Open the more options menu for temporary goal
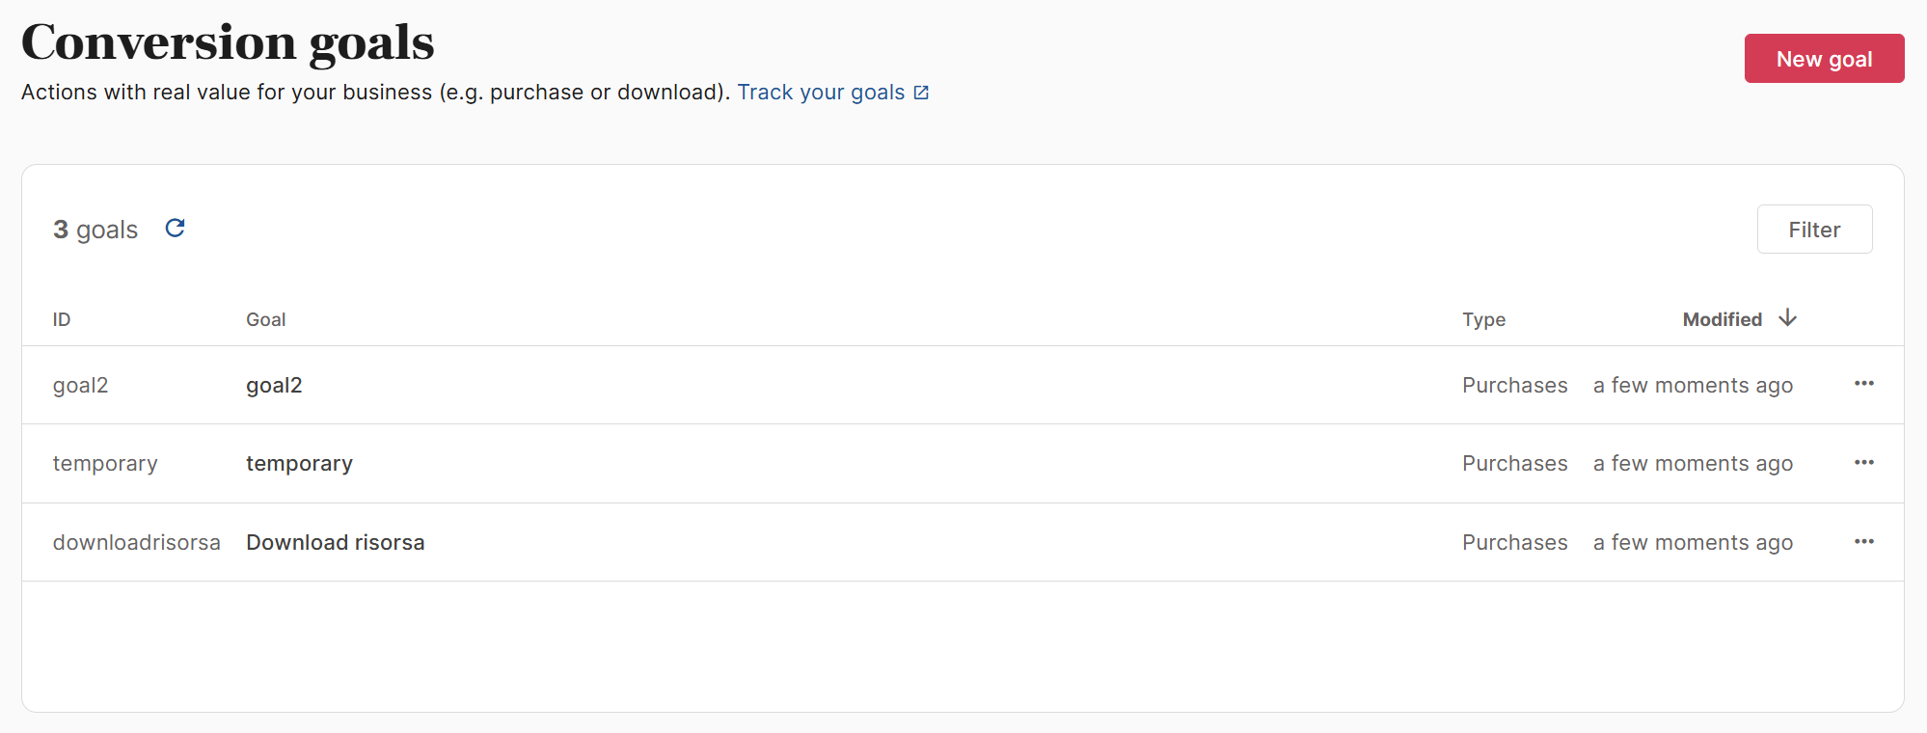Image resolution: width=1927 pixels, height=733 pixels. pyautogui.click(x=1863, y=463)
